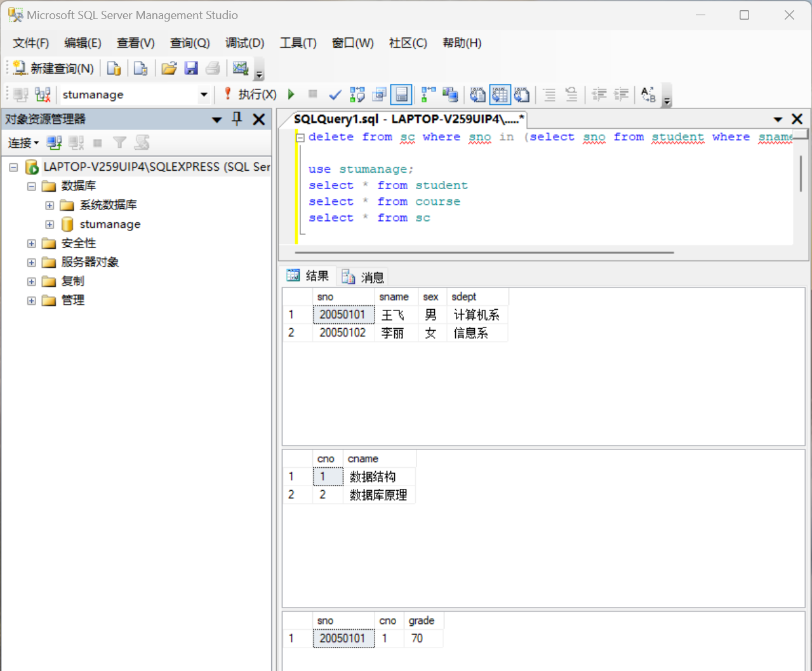Open the 帮助(H) menu
Viewport: 812px width, 671px height.
point(462,43)
